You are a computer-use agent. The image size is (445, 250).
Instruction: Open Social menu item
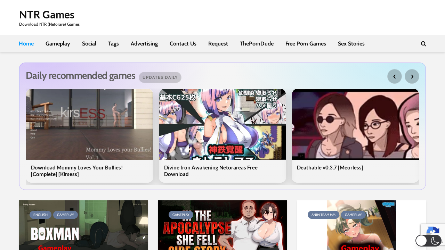(x=89, y=44)
